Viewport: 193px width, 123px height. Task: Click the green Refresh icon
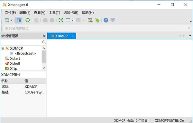coord(28,20)
